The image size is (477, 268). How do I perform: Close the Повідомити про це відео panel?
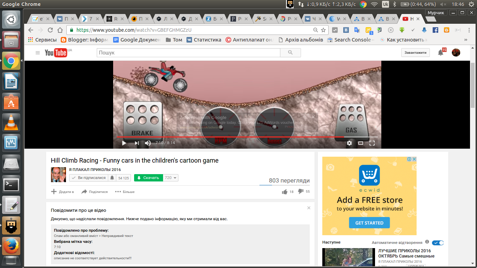[309, 208]
